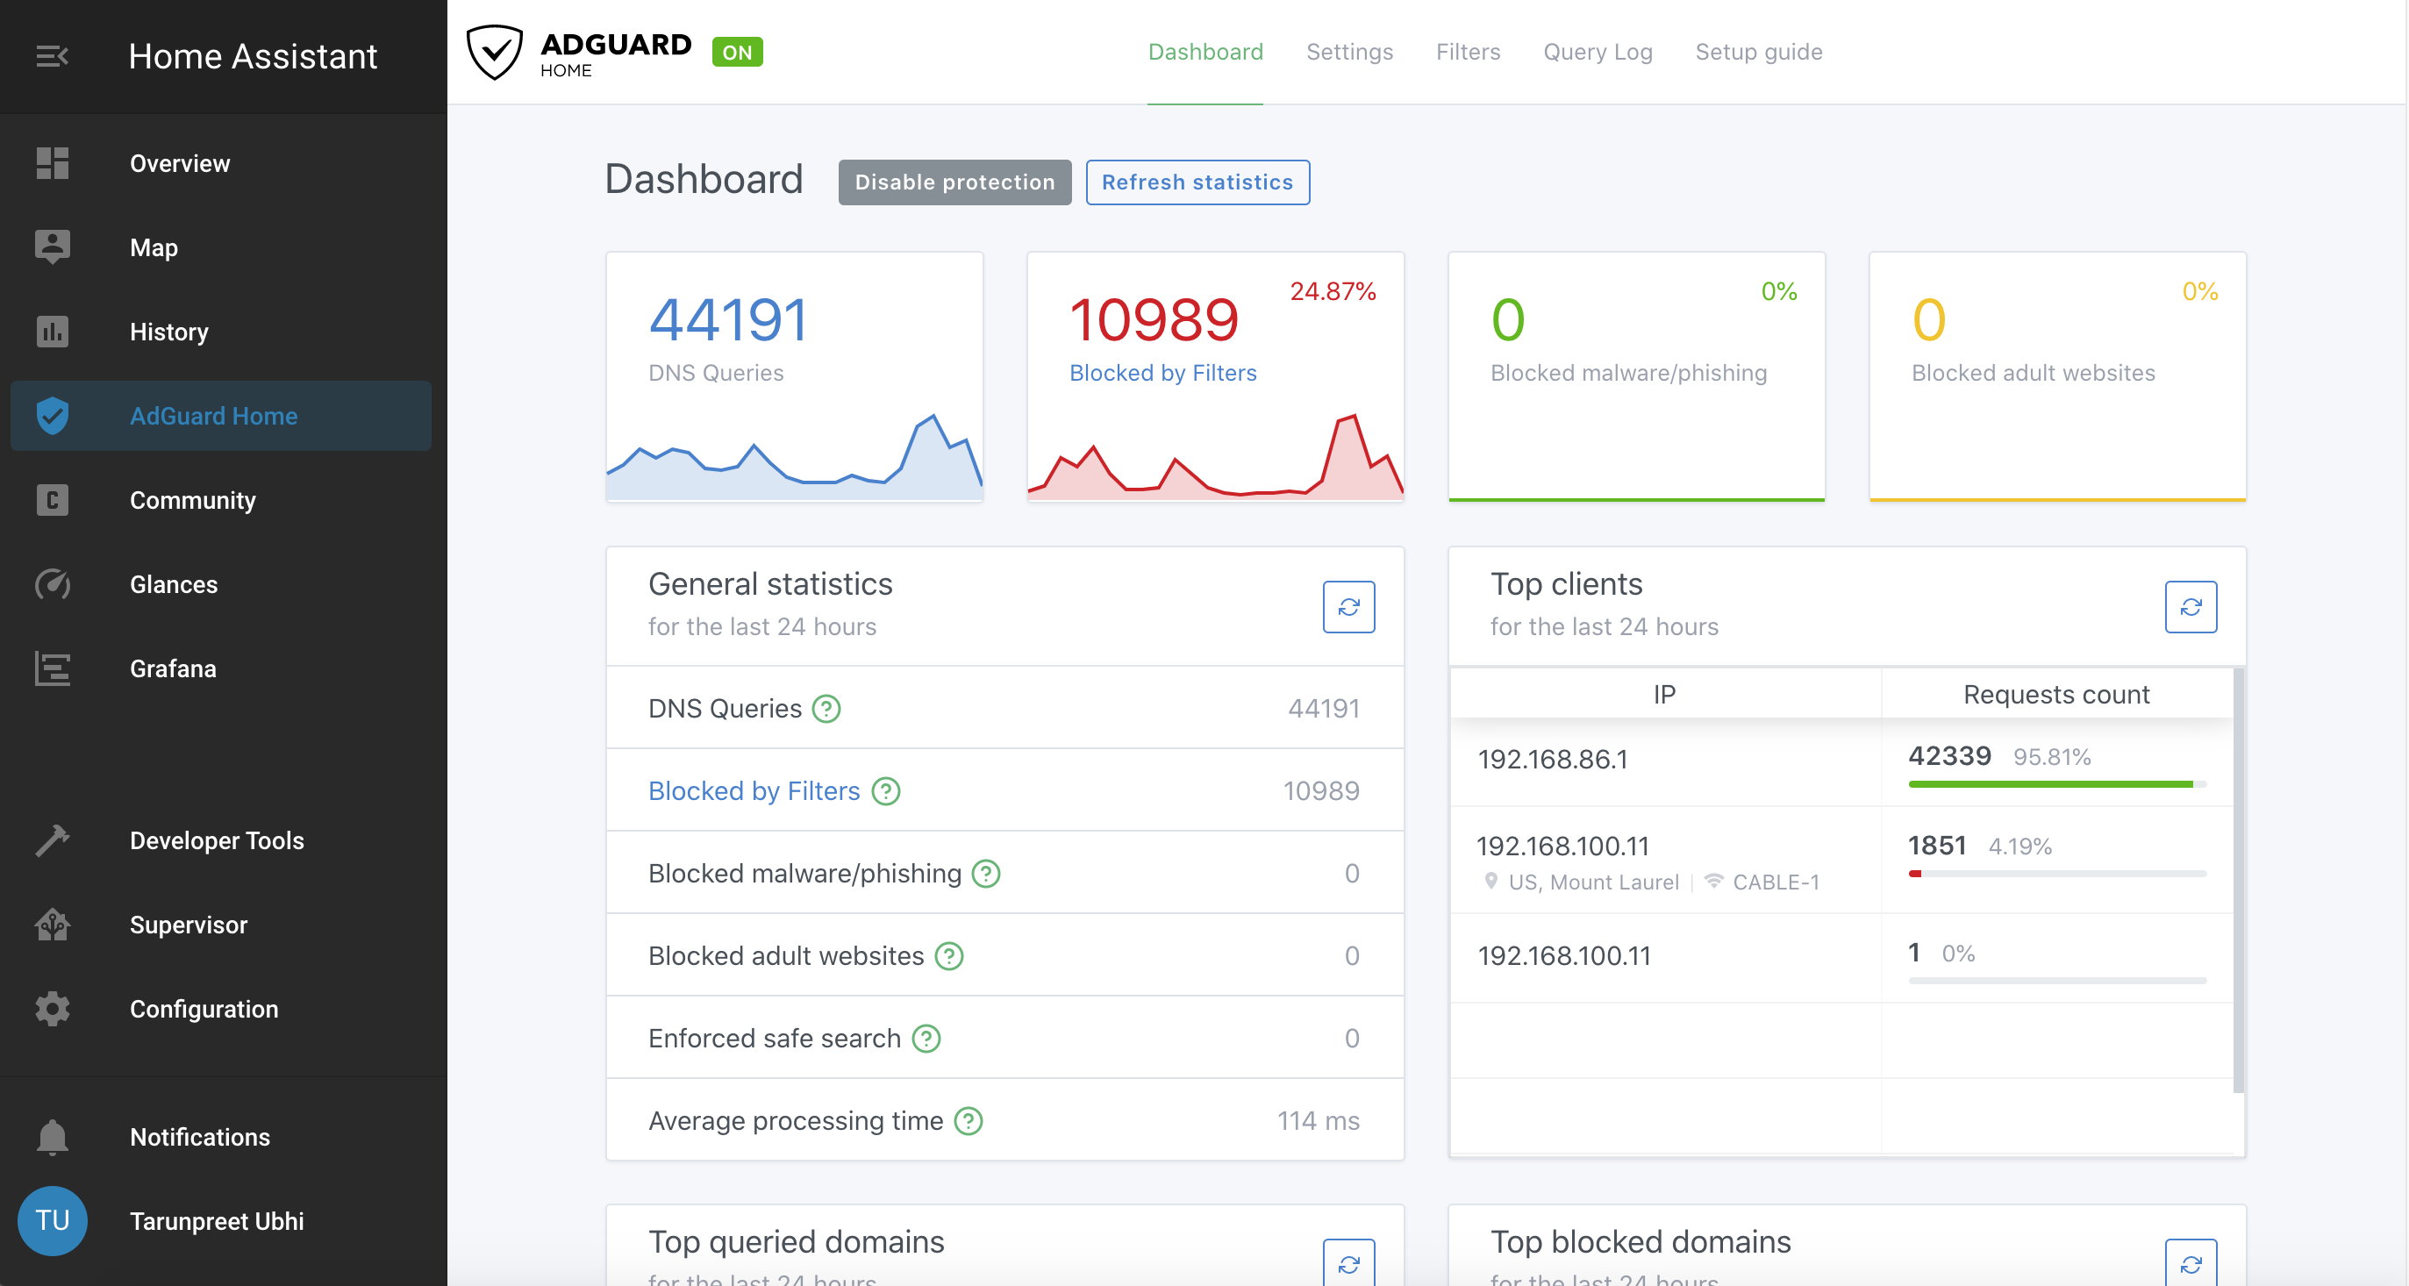Click the Configuration sidebar icon
This screenshot has width=2409, height=1286.
[51, 1009]
